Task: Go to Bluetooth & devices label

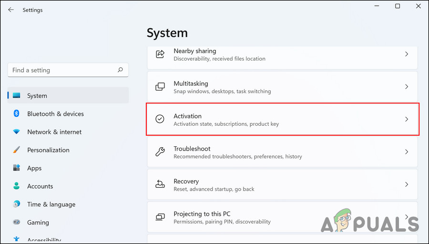Action: pyautogui.click(x=56, y=114)
